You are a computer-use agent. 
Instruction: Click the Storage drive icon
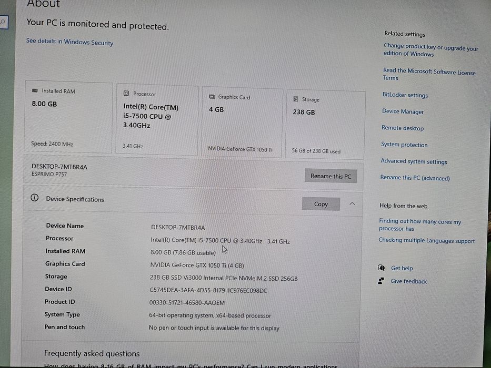tap(296, 99)
